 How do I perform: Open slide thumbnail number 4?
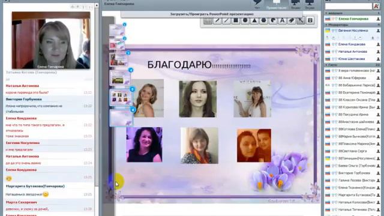pos(120,78)
